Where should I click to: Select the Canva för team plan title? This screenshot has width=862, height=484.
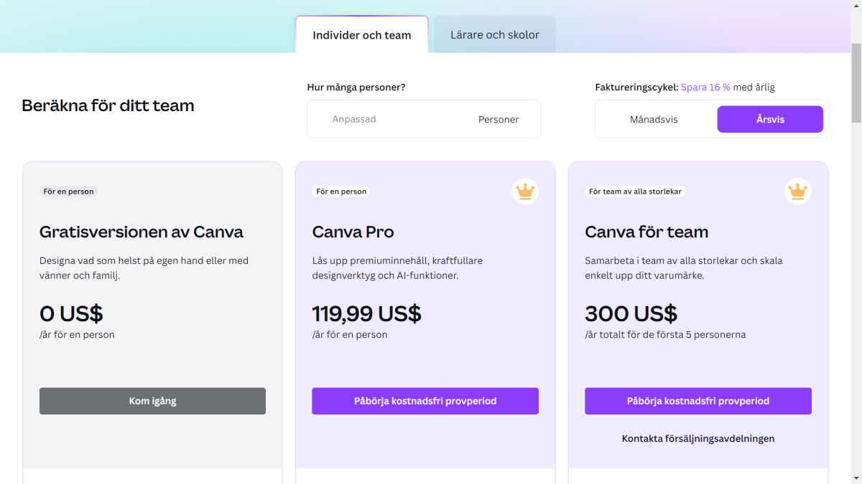[646, 232]
